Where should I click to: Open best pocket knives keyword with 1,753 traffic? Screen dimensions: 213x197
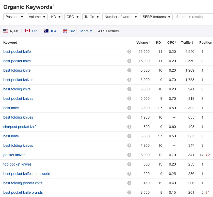coord(18,80)
